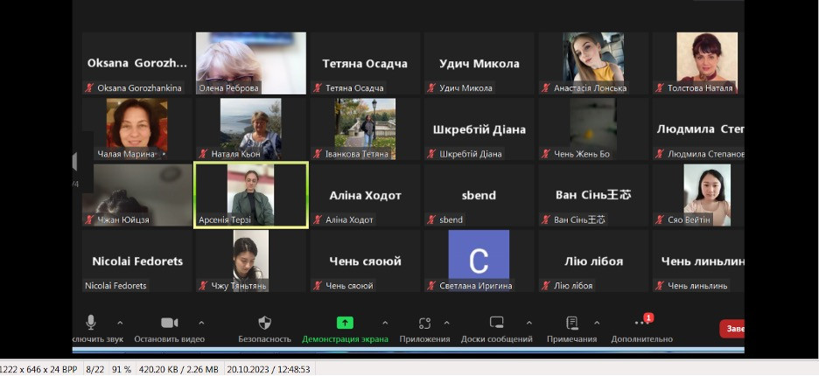Open Доски сообщений whiteboards icon
This screenshot has width=819, height=376.
(496, 323)
